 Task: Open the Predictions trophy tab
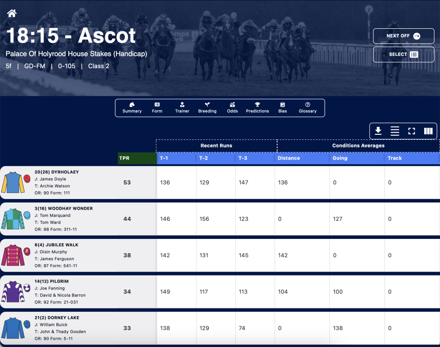pyautogui.click(x=257, y=108)
